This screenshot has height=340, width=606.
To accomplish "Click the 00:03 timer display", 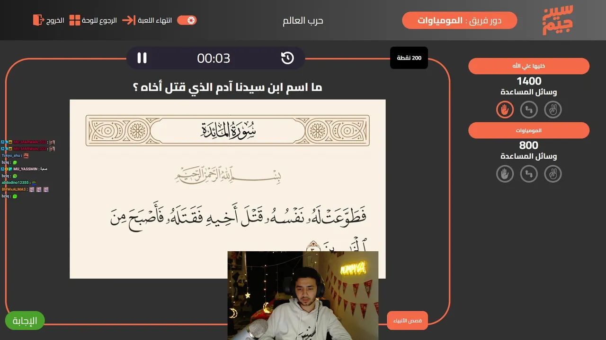I will (x=214, y=58).
